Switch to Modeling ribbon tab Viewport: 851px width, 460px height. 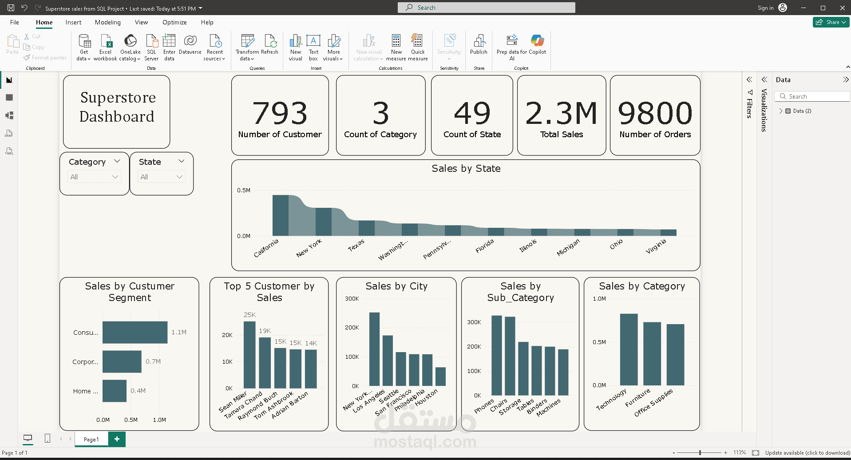pos(107,22)
